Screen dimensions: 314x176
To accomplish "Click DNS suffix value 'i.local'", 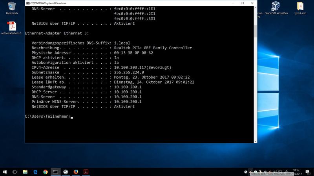I will [x=122, y=43].
